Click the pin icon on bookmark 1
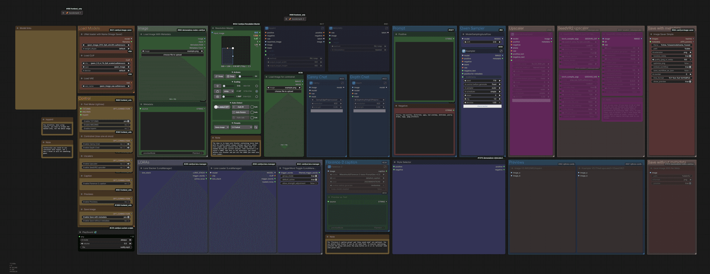 coord(67,13)
